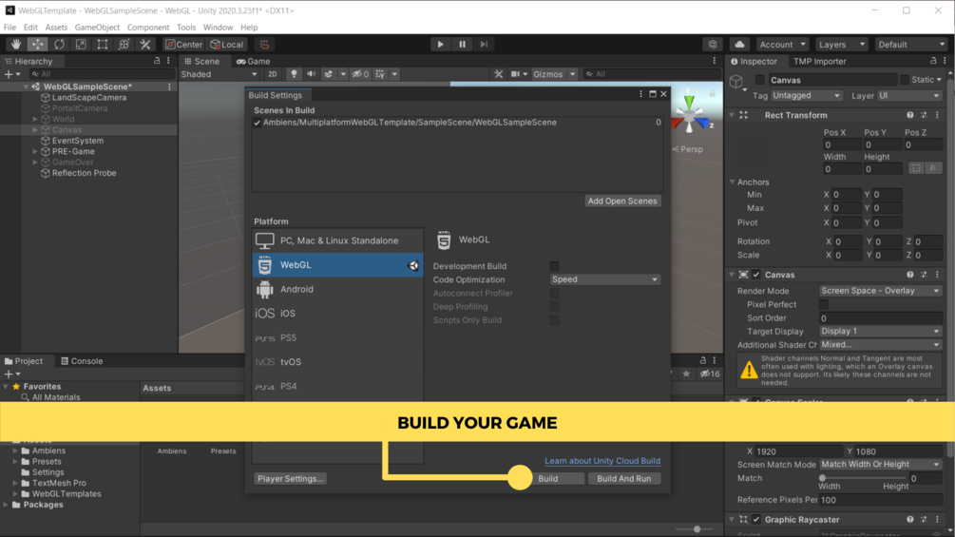
Task: Step one frame forward
Action: click(x=484, y=45)
